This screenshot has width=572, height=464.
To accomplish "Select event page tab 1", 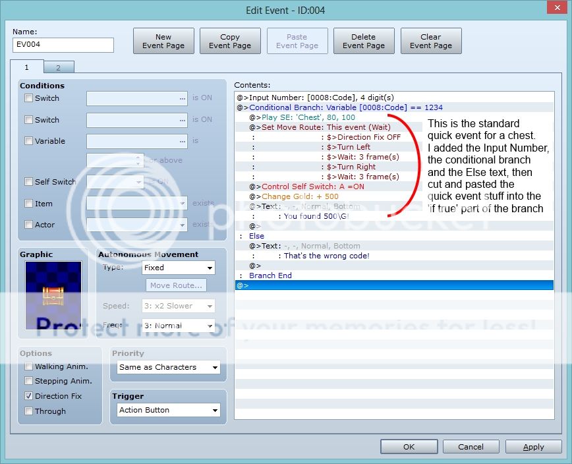I will point(27,67).
